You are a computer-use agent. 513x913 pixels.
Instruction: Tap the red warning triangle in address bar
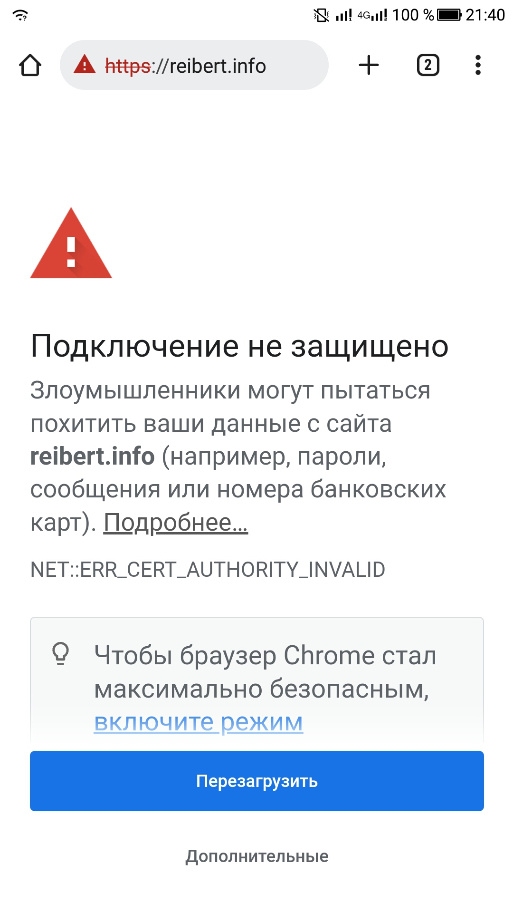85,64
